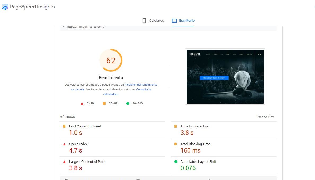The width and height of the screenshot is (315, 180).
Task: Switch to the Celulares tab
Action: (153, 20)
